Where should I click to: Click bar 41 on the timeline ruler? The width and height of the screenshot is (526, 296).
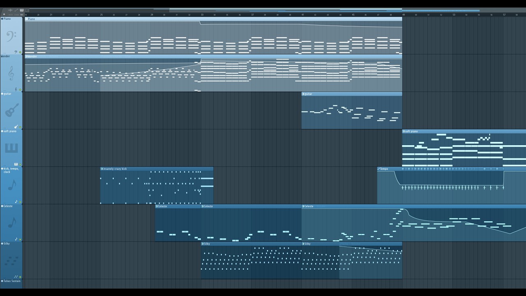point(303,14)
